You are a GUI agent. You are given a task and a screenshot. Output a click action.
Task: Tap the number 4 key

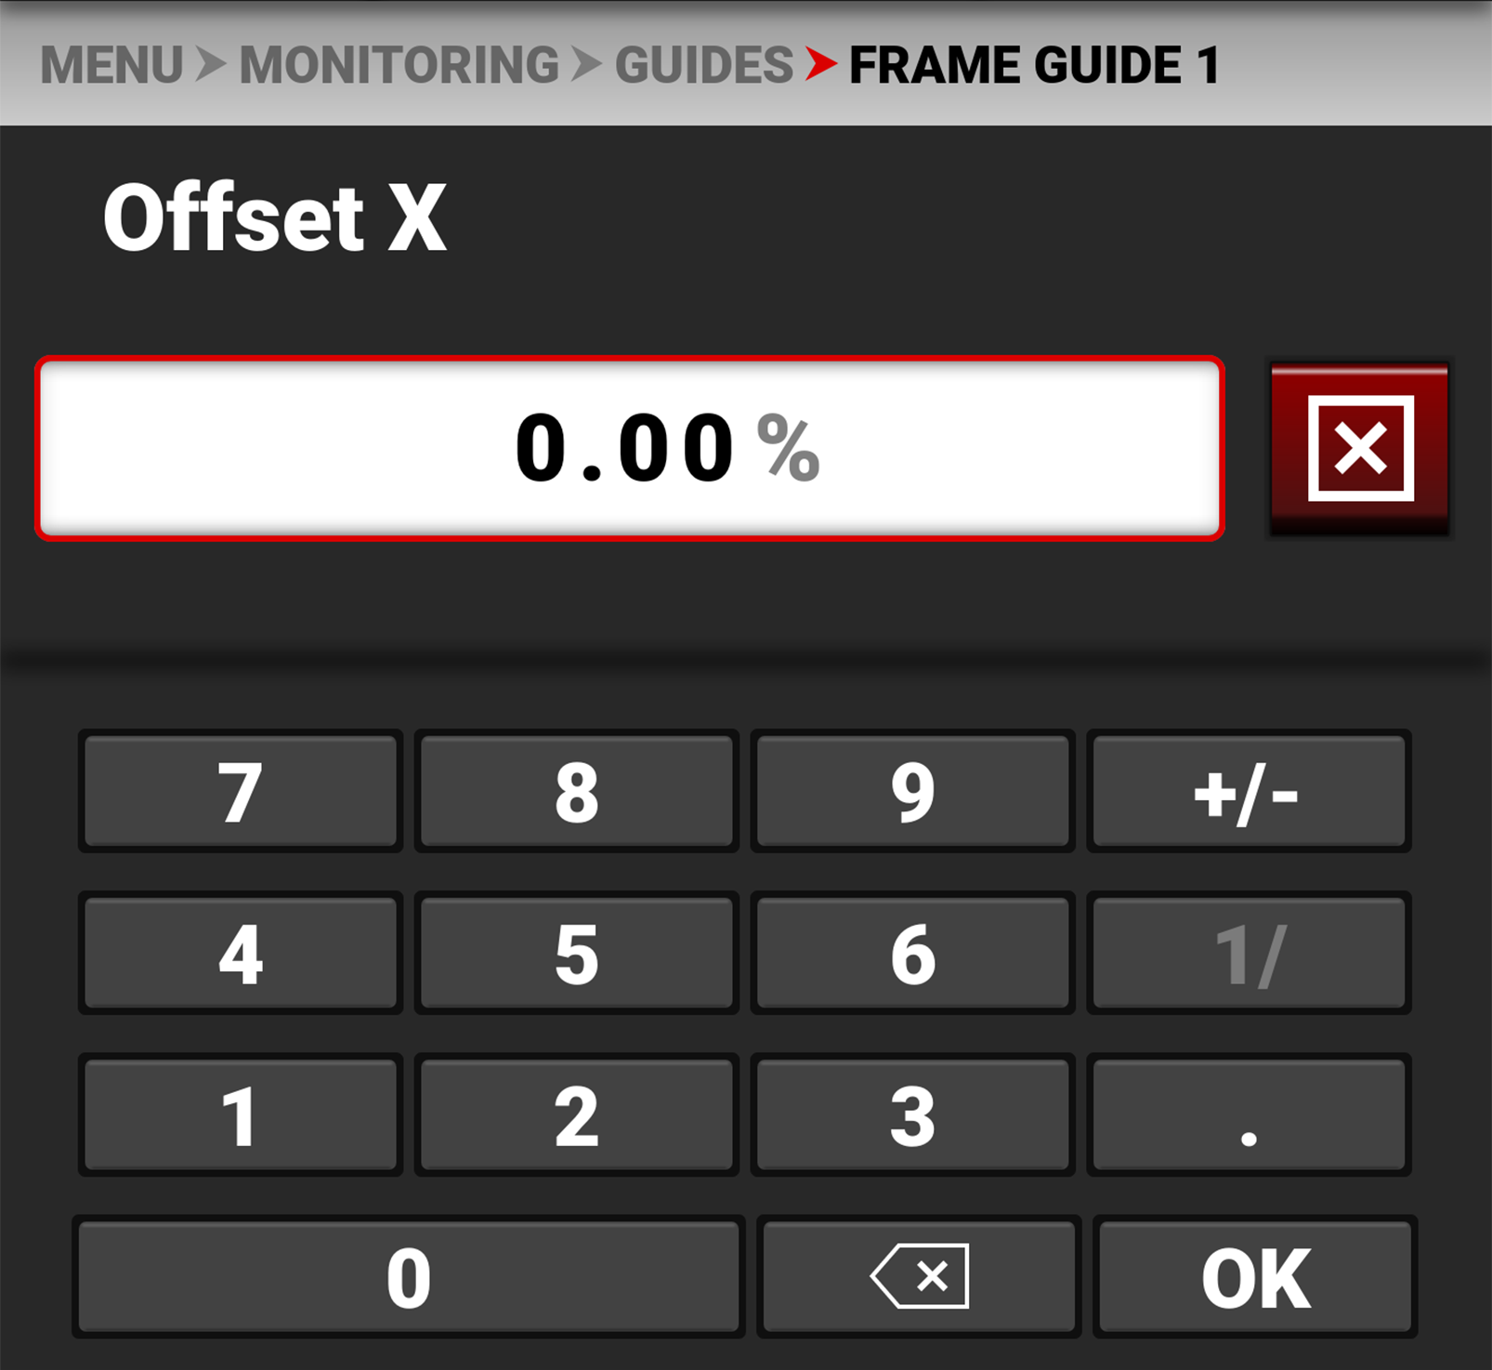pyautogui.click(x=241, y=953)
